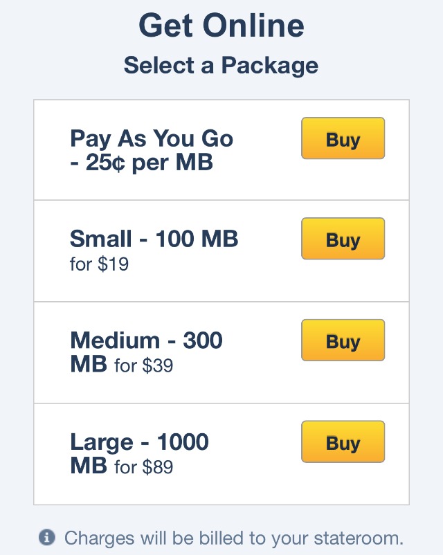Viewport: 443px width, 555px height.
Task: Select the Medium package row
Action: [221, 352]
